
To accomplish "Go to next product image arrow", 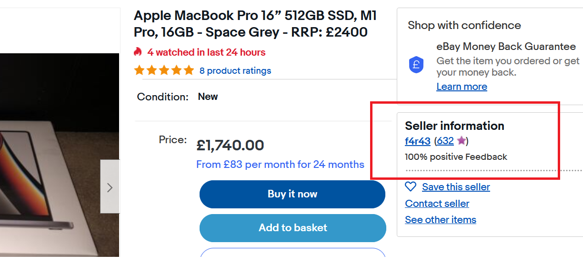I will [x=110, y=187].
